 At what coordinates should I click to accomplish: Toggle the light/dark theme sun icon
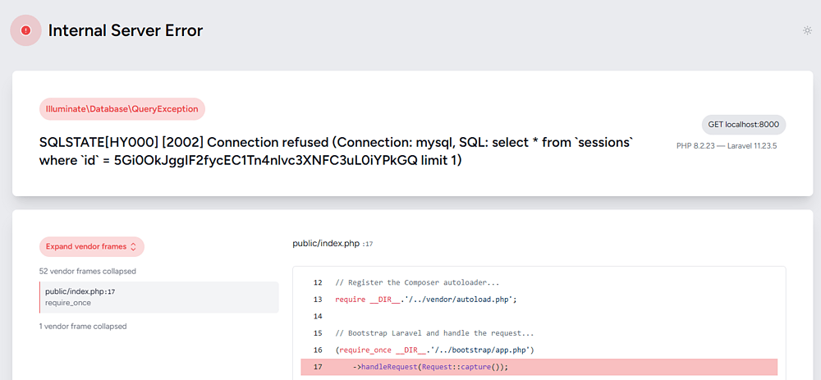[807, 30]
